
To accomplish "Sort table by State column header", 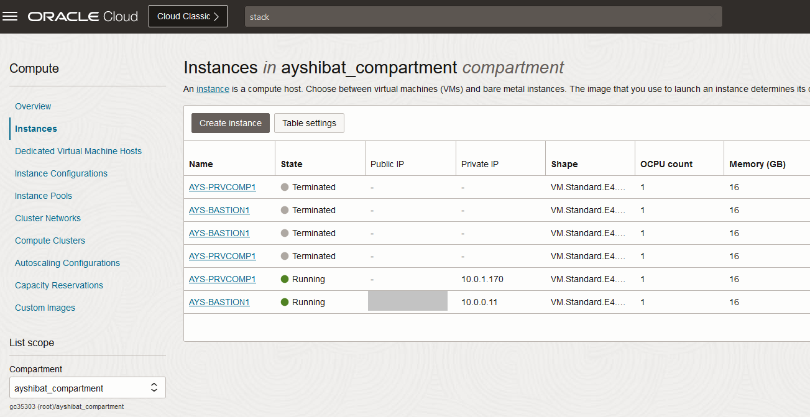I will (x=292, y=164).
